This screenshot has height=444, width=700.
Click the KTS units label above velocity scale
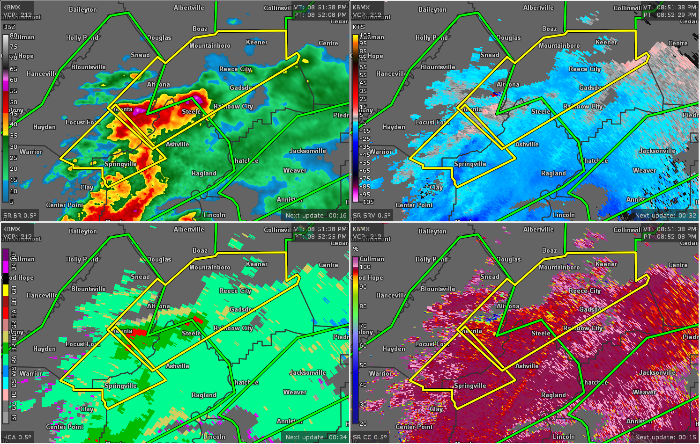coord(359,27)
